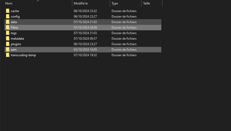Click 'Dossier de fichiers' type of transcoding-temp row
Image resolution: width=231 pixels, height=131 pixels.
click(124, 55)
